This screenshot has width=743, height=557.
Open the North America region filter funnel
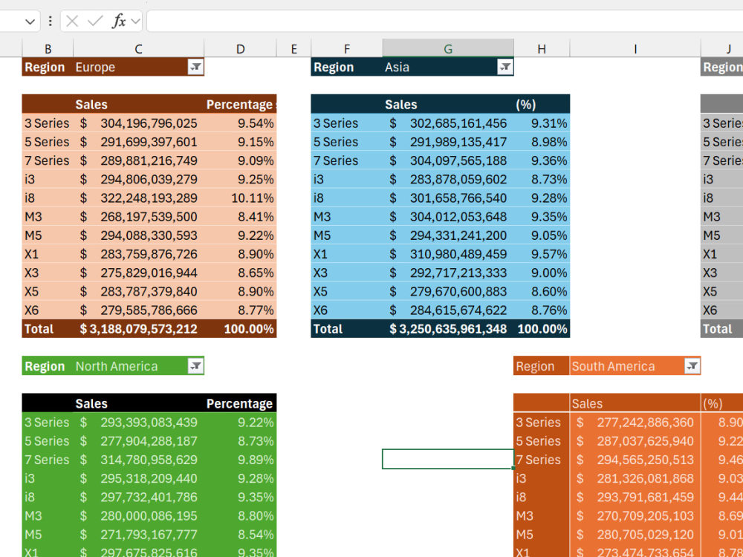tap(195, 365)
